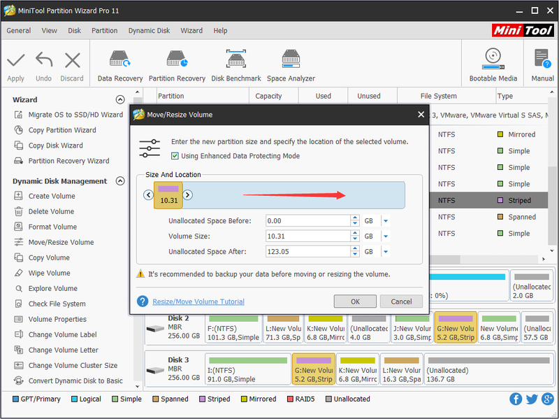
Task: Open the Space Analyzer tool
Action: pos(291,66)
